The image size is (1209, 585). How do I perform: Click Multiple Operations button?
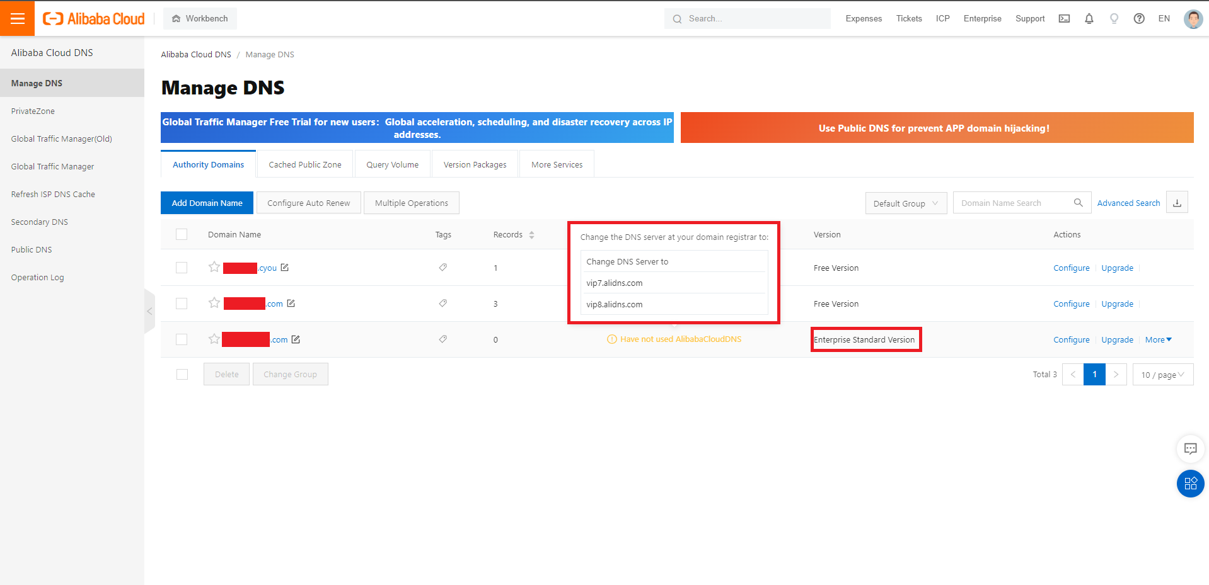411,203
